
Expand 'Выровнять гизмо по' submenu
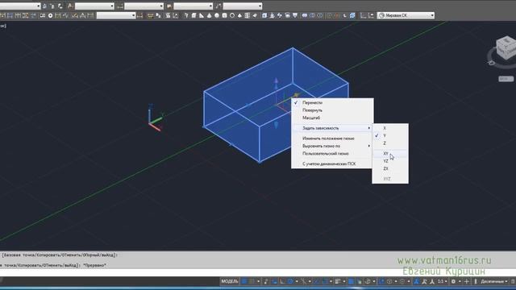coord(332,146)
